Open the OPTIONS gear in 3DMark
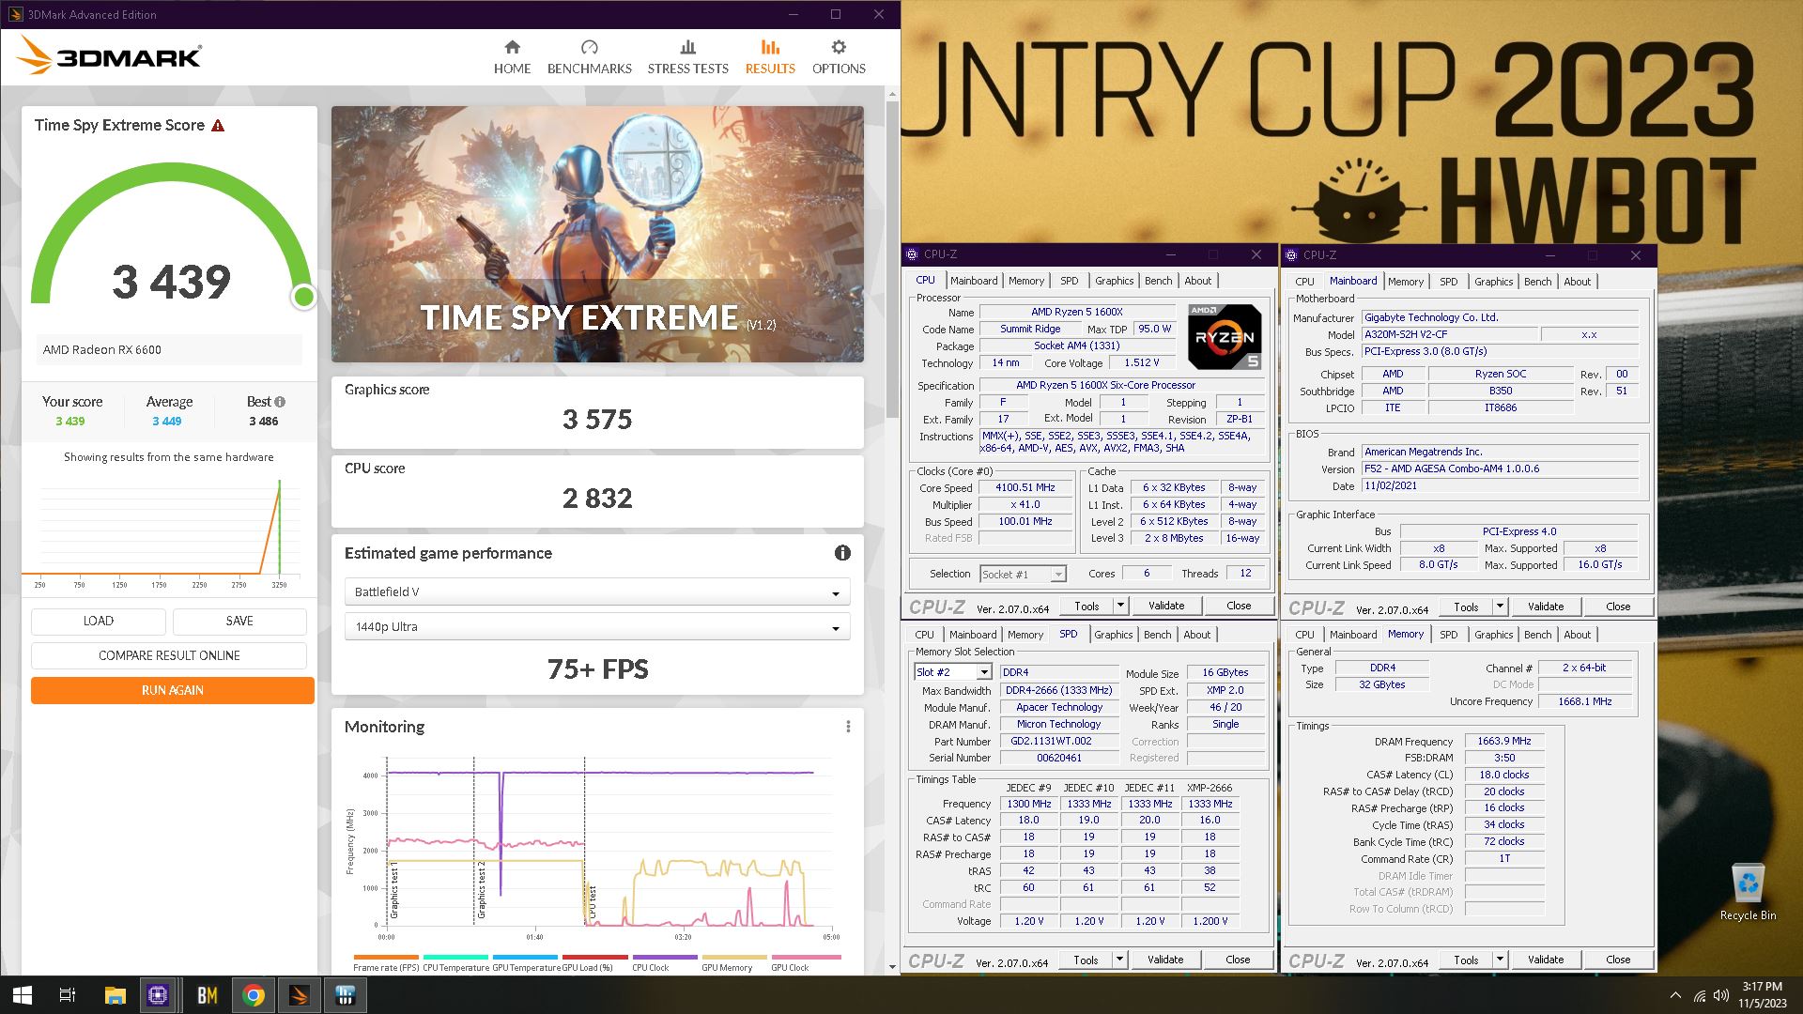Viewport: 1803px width, 1014px height. pyautogui.click(x=839, y=57)
